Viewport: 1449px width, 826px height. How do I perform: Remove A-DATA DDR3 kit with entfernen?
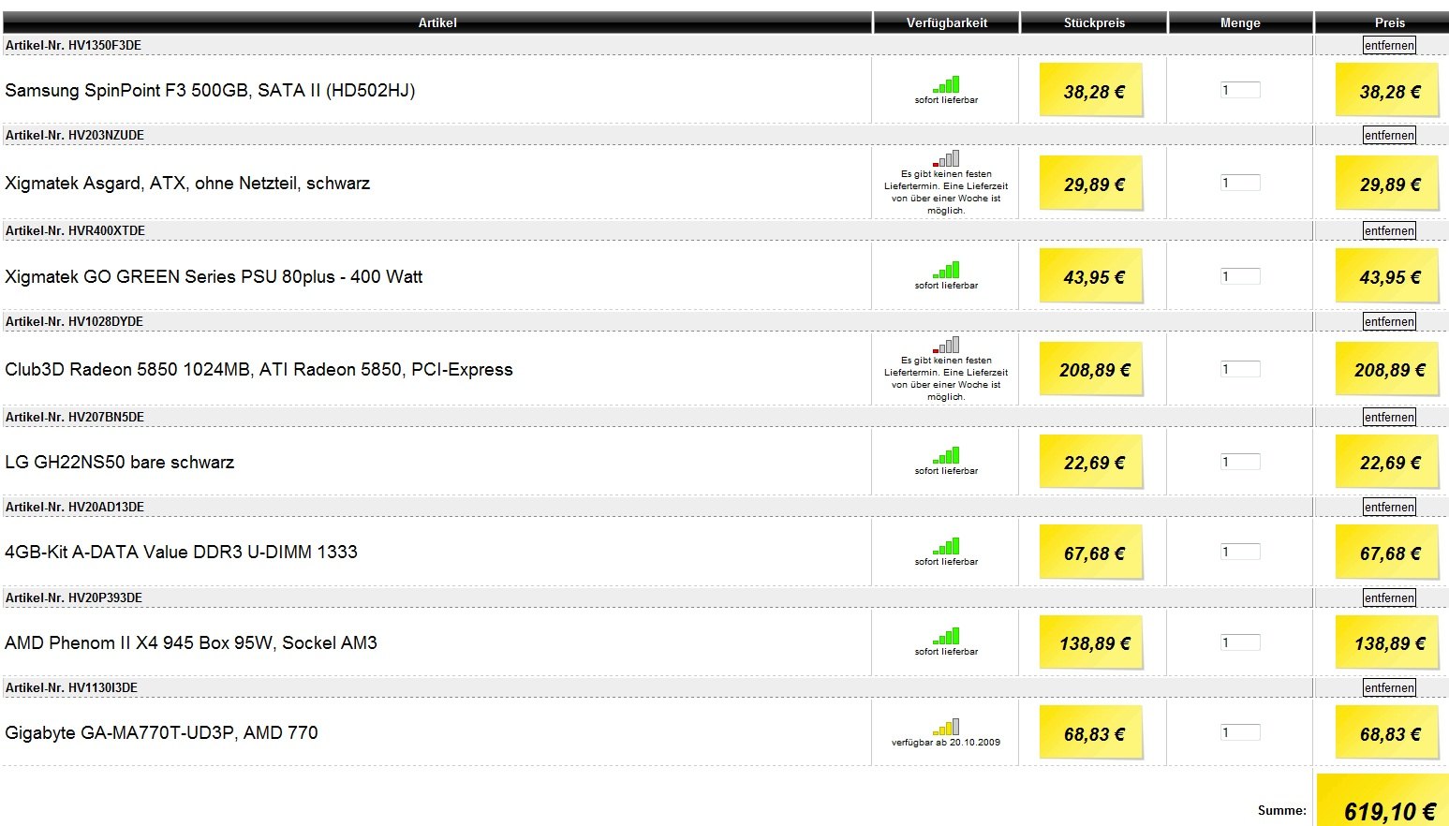(x=1389, y=507)
